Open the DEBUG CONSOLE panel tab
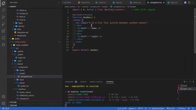This screenshot has height=110, width=196. 96,82
